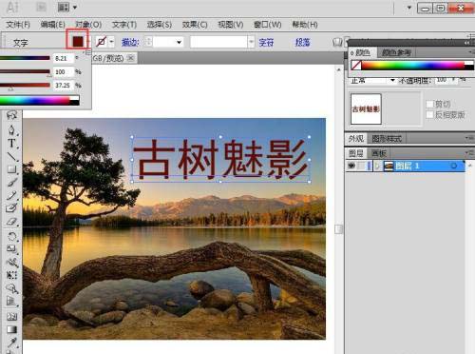Open the 效果(C) menu

[195, 25]
